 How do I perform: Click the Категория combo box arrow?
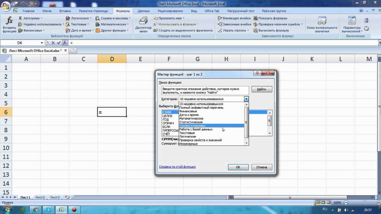coord(246,99)
